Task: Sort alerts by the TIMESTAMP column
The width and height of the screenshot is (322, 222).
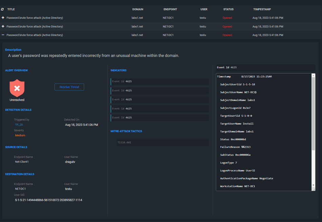Action: [262, 9]
